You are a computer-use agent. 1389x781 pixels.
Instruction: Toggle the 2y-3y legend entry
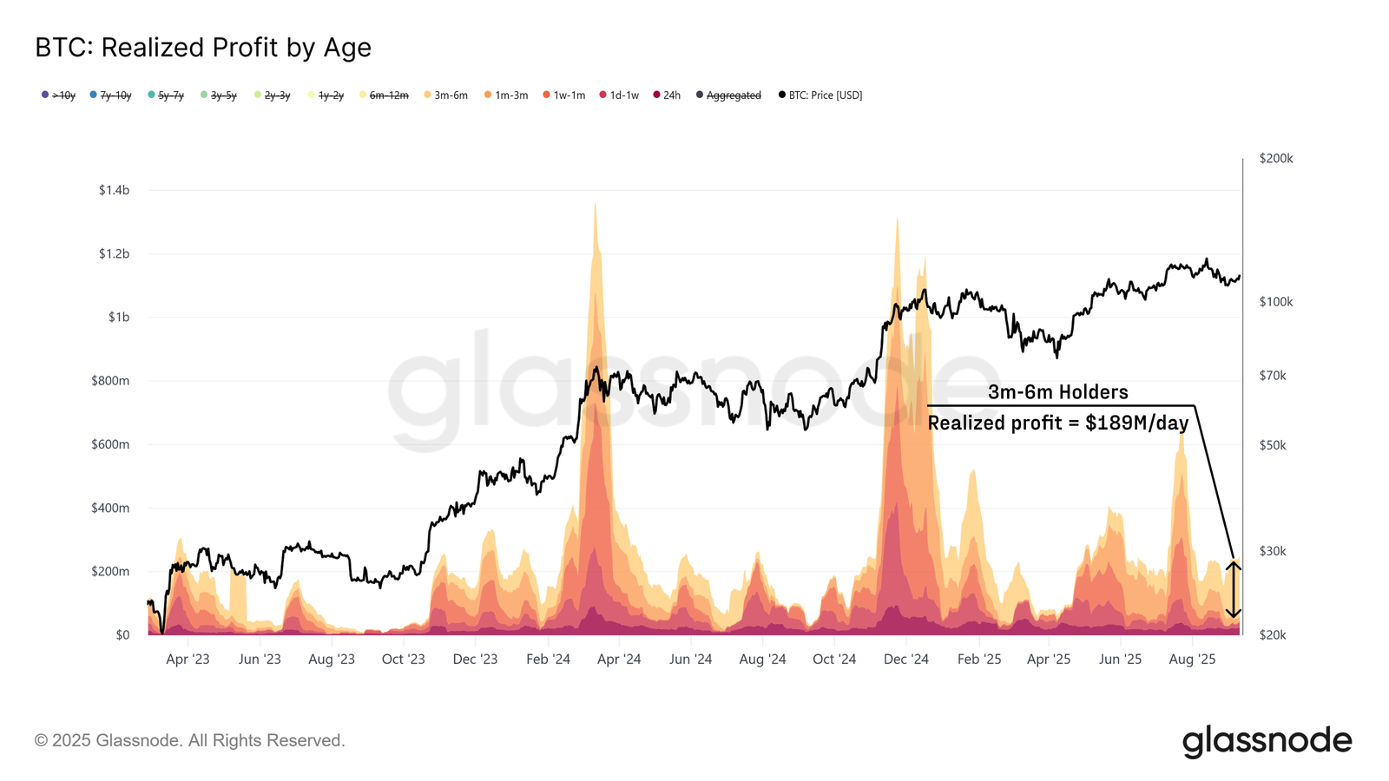tap(273, 95)
